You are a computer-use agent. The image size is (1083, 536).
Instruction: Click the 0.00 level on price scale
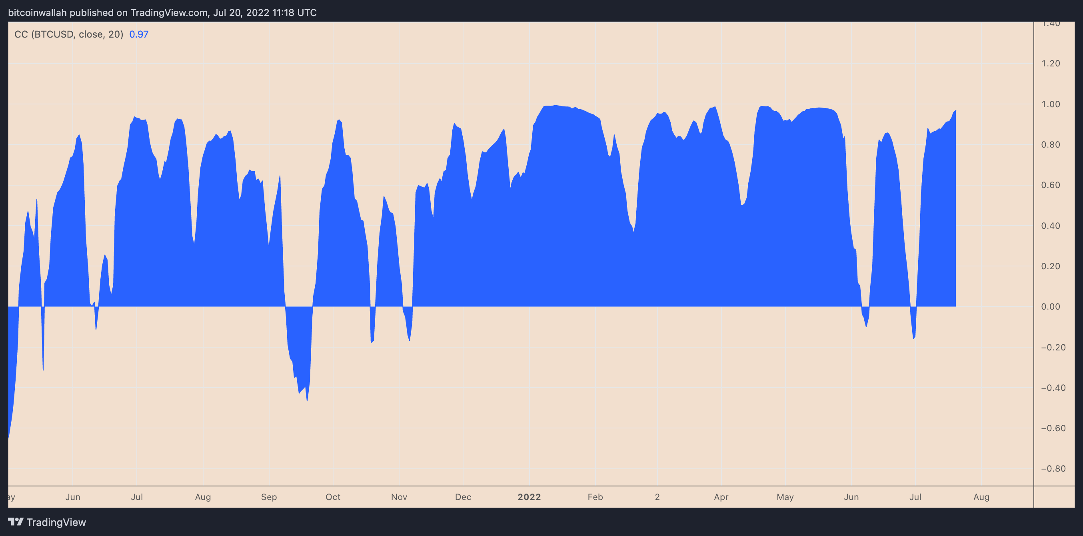pos(1050,306)
